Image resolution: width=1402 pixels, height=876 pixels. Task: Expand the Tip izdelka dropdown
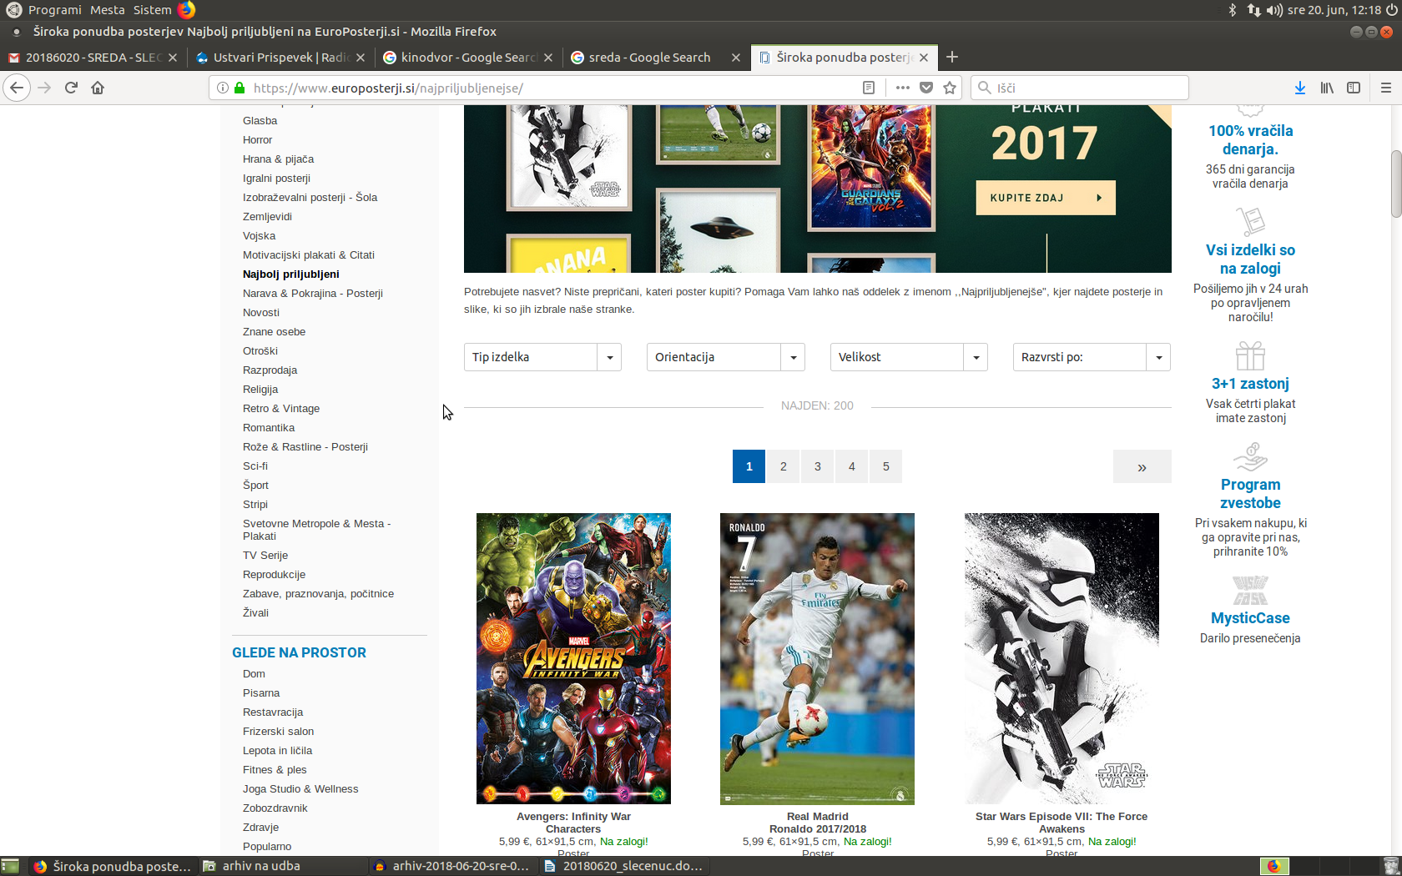tap(542, 357)
